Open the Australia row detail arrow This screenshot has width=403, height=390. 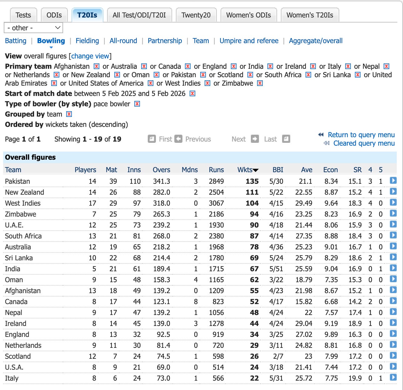(x=393, y=246)
